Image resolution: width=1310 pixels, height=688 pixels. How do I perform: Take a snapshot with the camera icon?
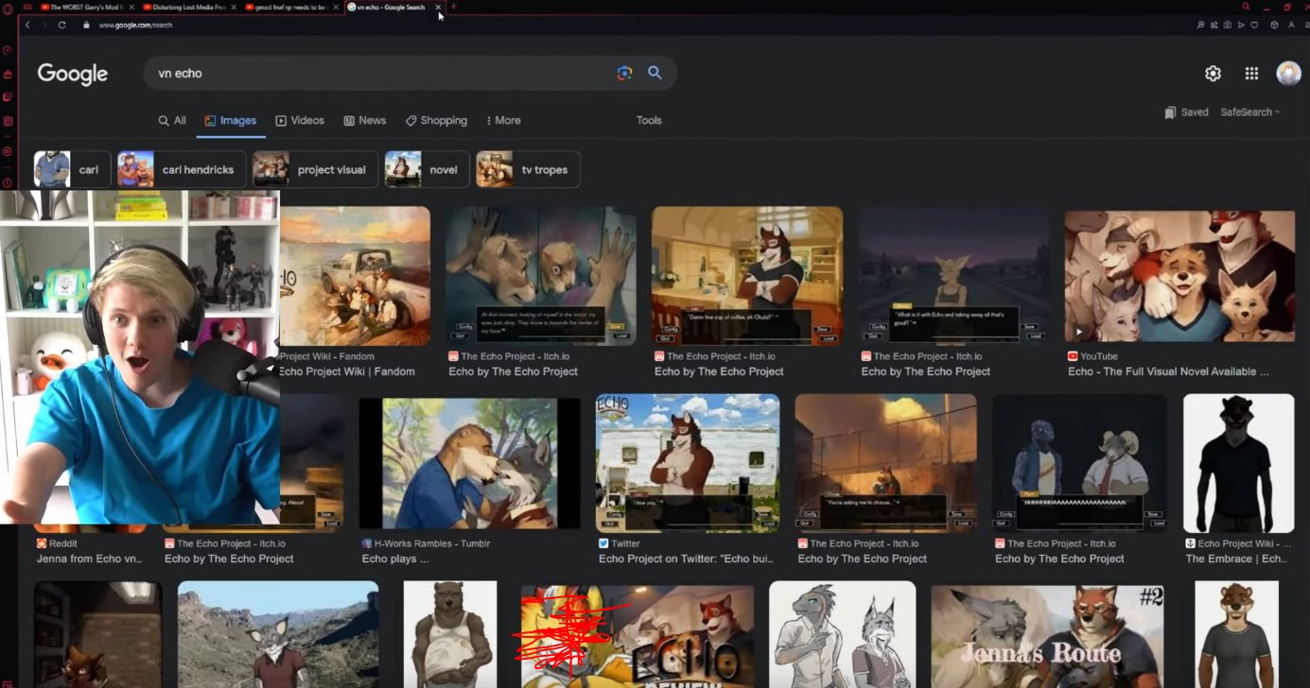tap(1227, 25)
